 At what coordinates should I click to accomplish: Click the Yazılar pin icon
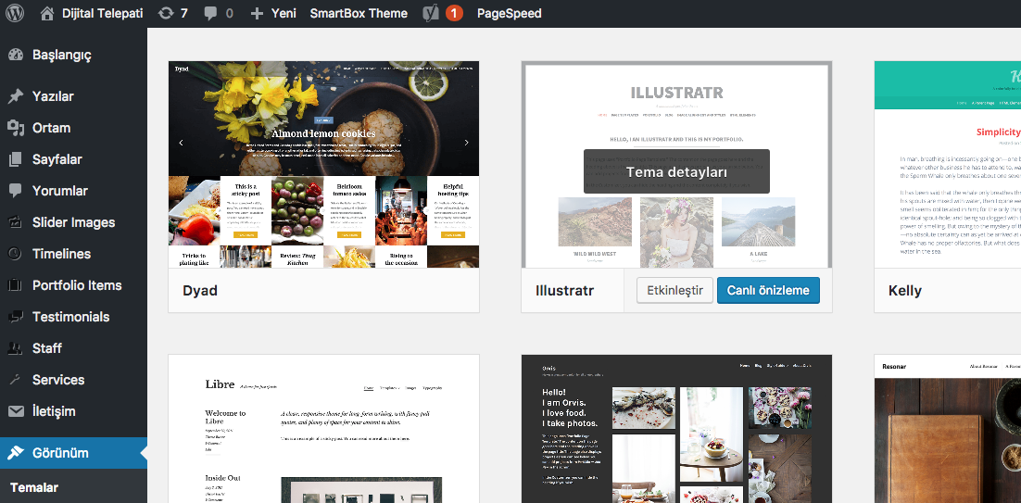16,96
